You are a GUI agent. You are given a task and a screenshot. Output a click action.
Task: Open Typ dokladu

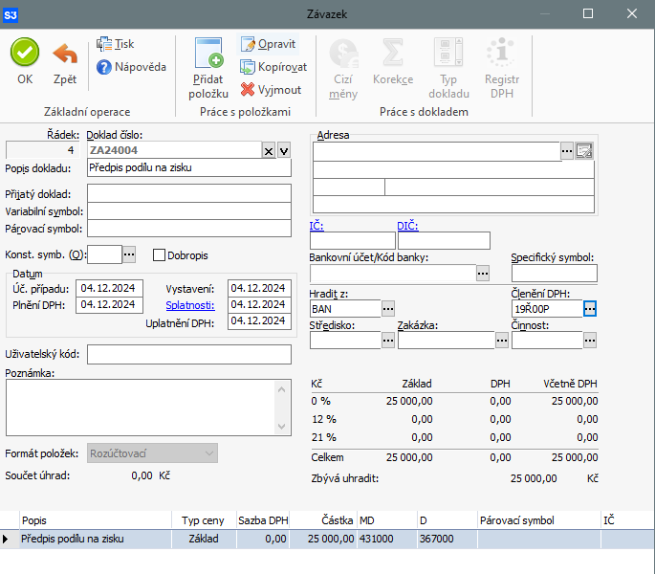448,68
